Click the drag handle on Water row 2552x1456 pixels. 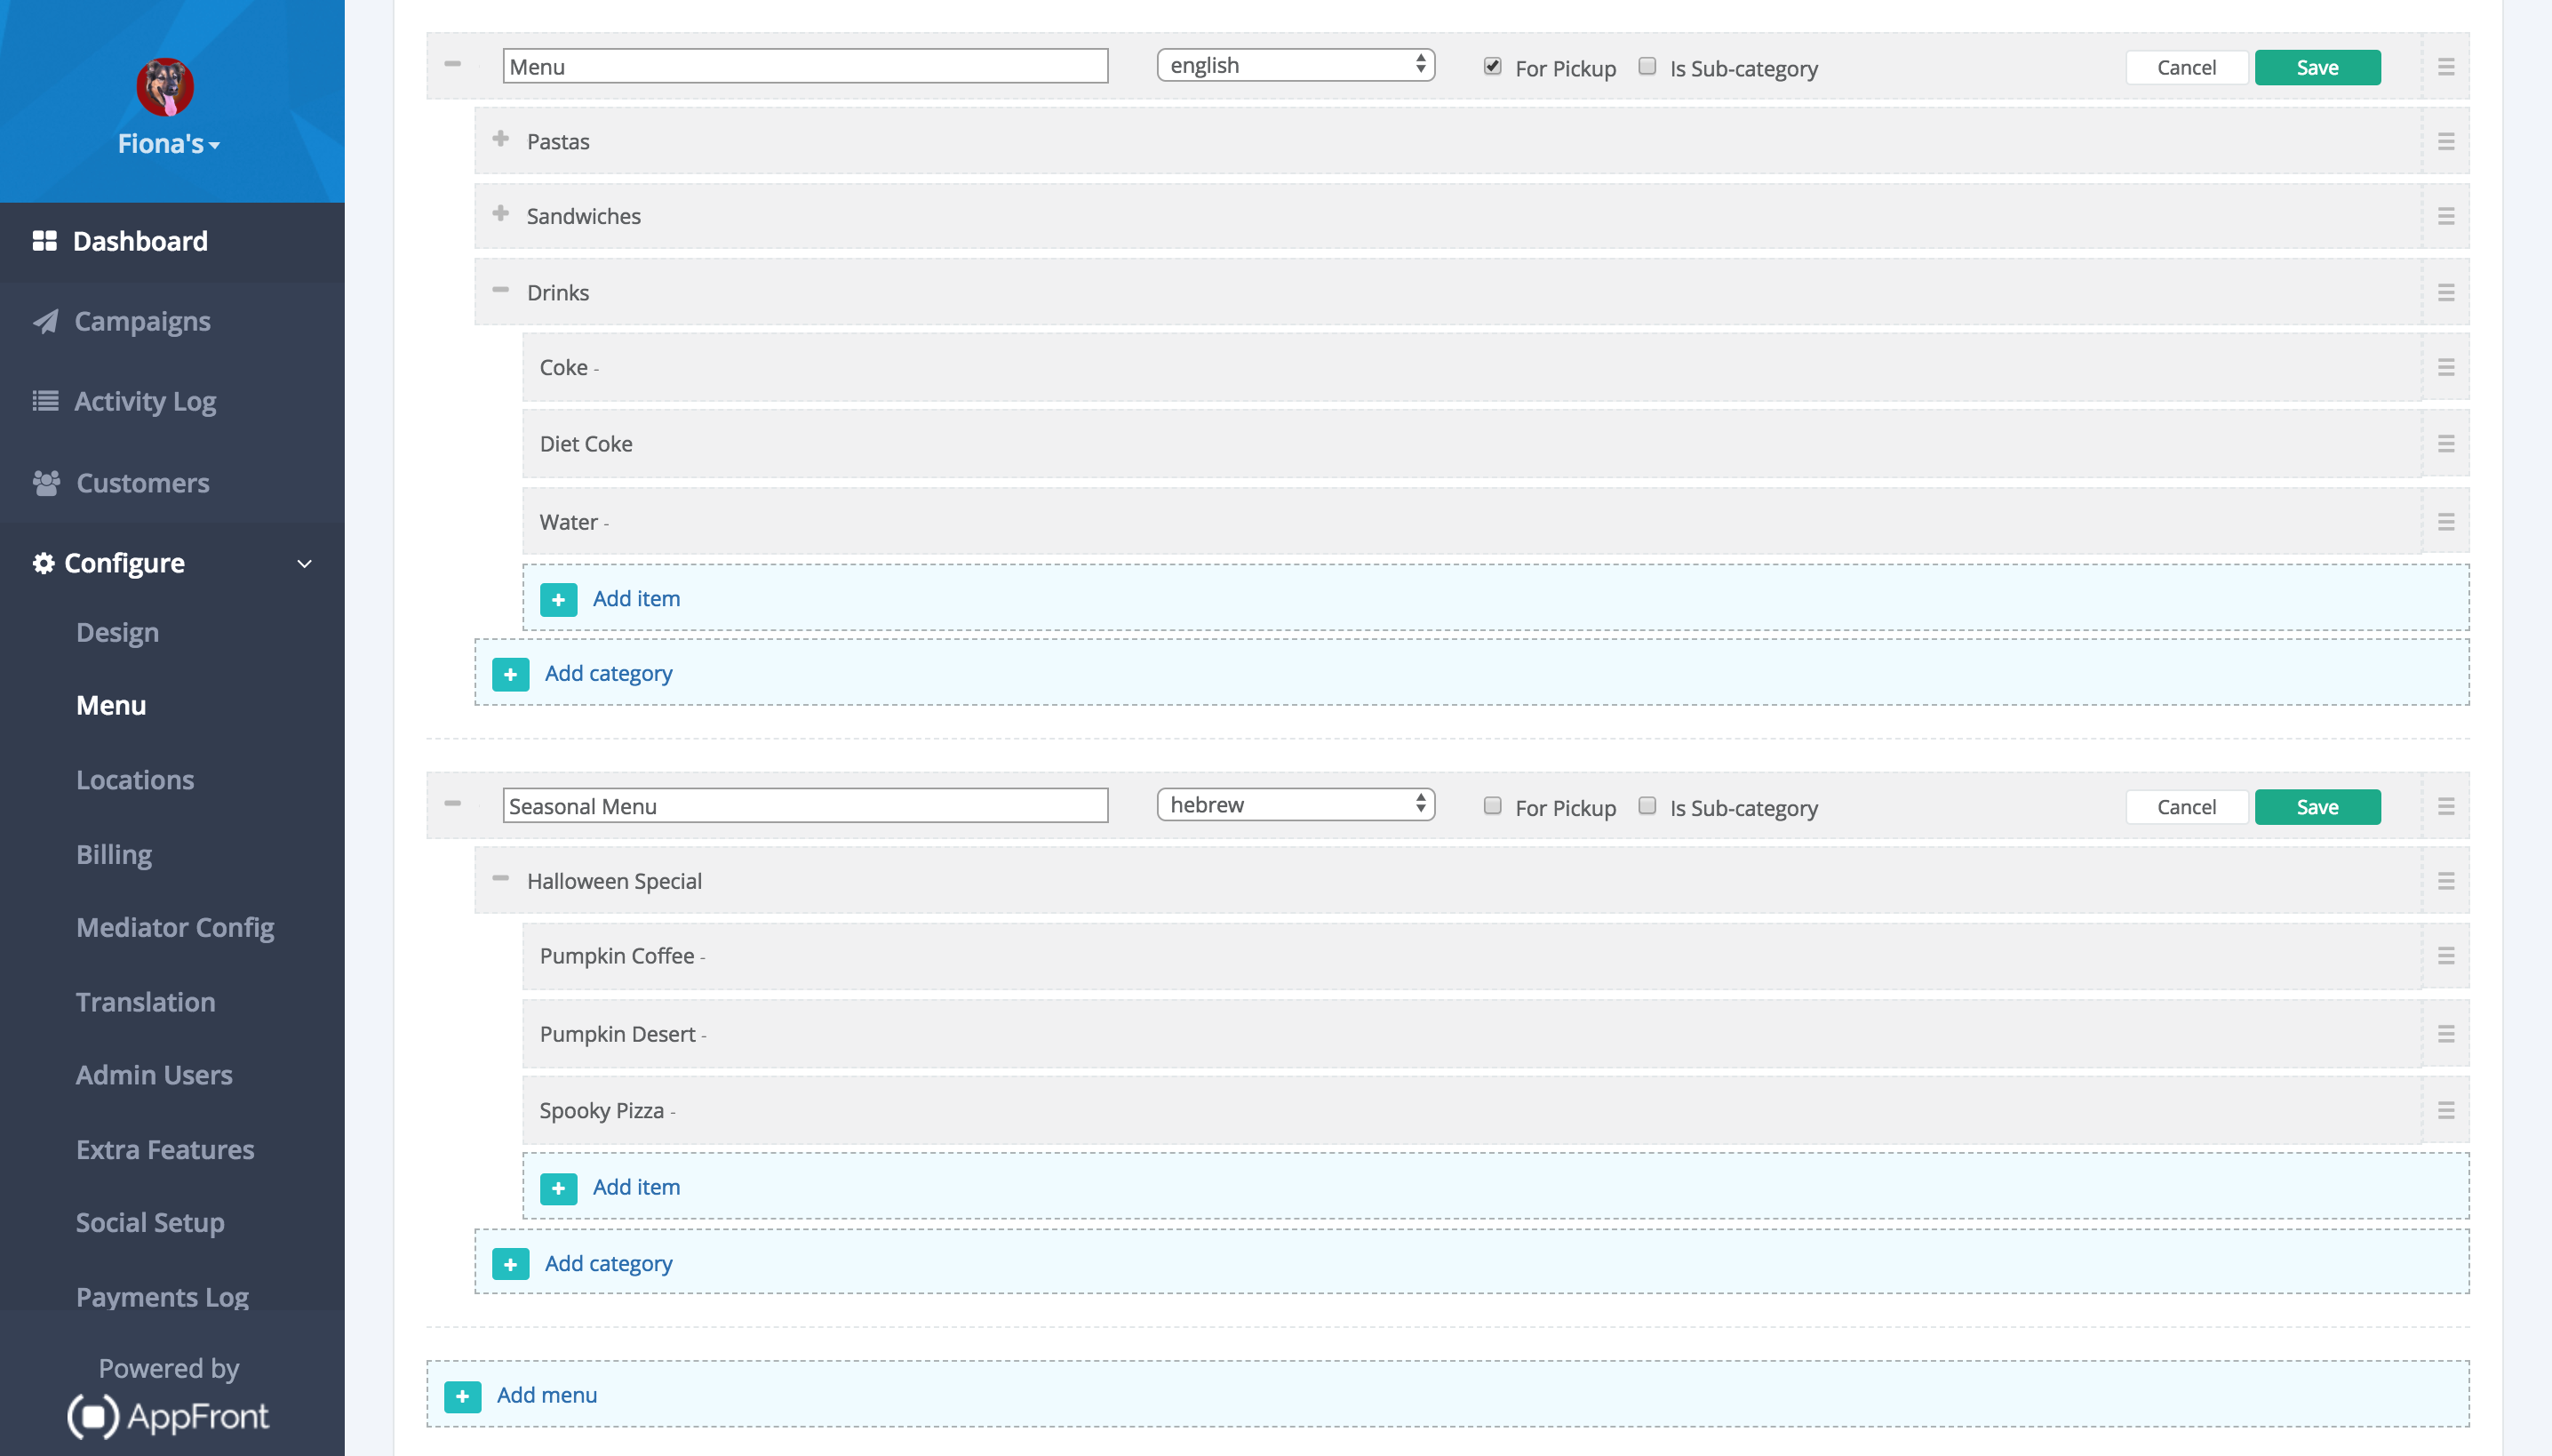(x=2445, y=521)
